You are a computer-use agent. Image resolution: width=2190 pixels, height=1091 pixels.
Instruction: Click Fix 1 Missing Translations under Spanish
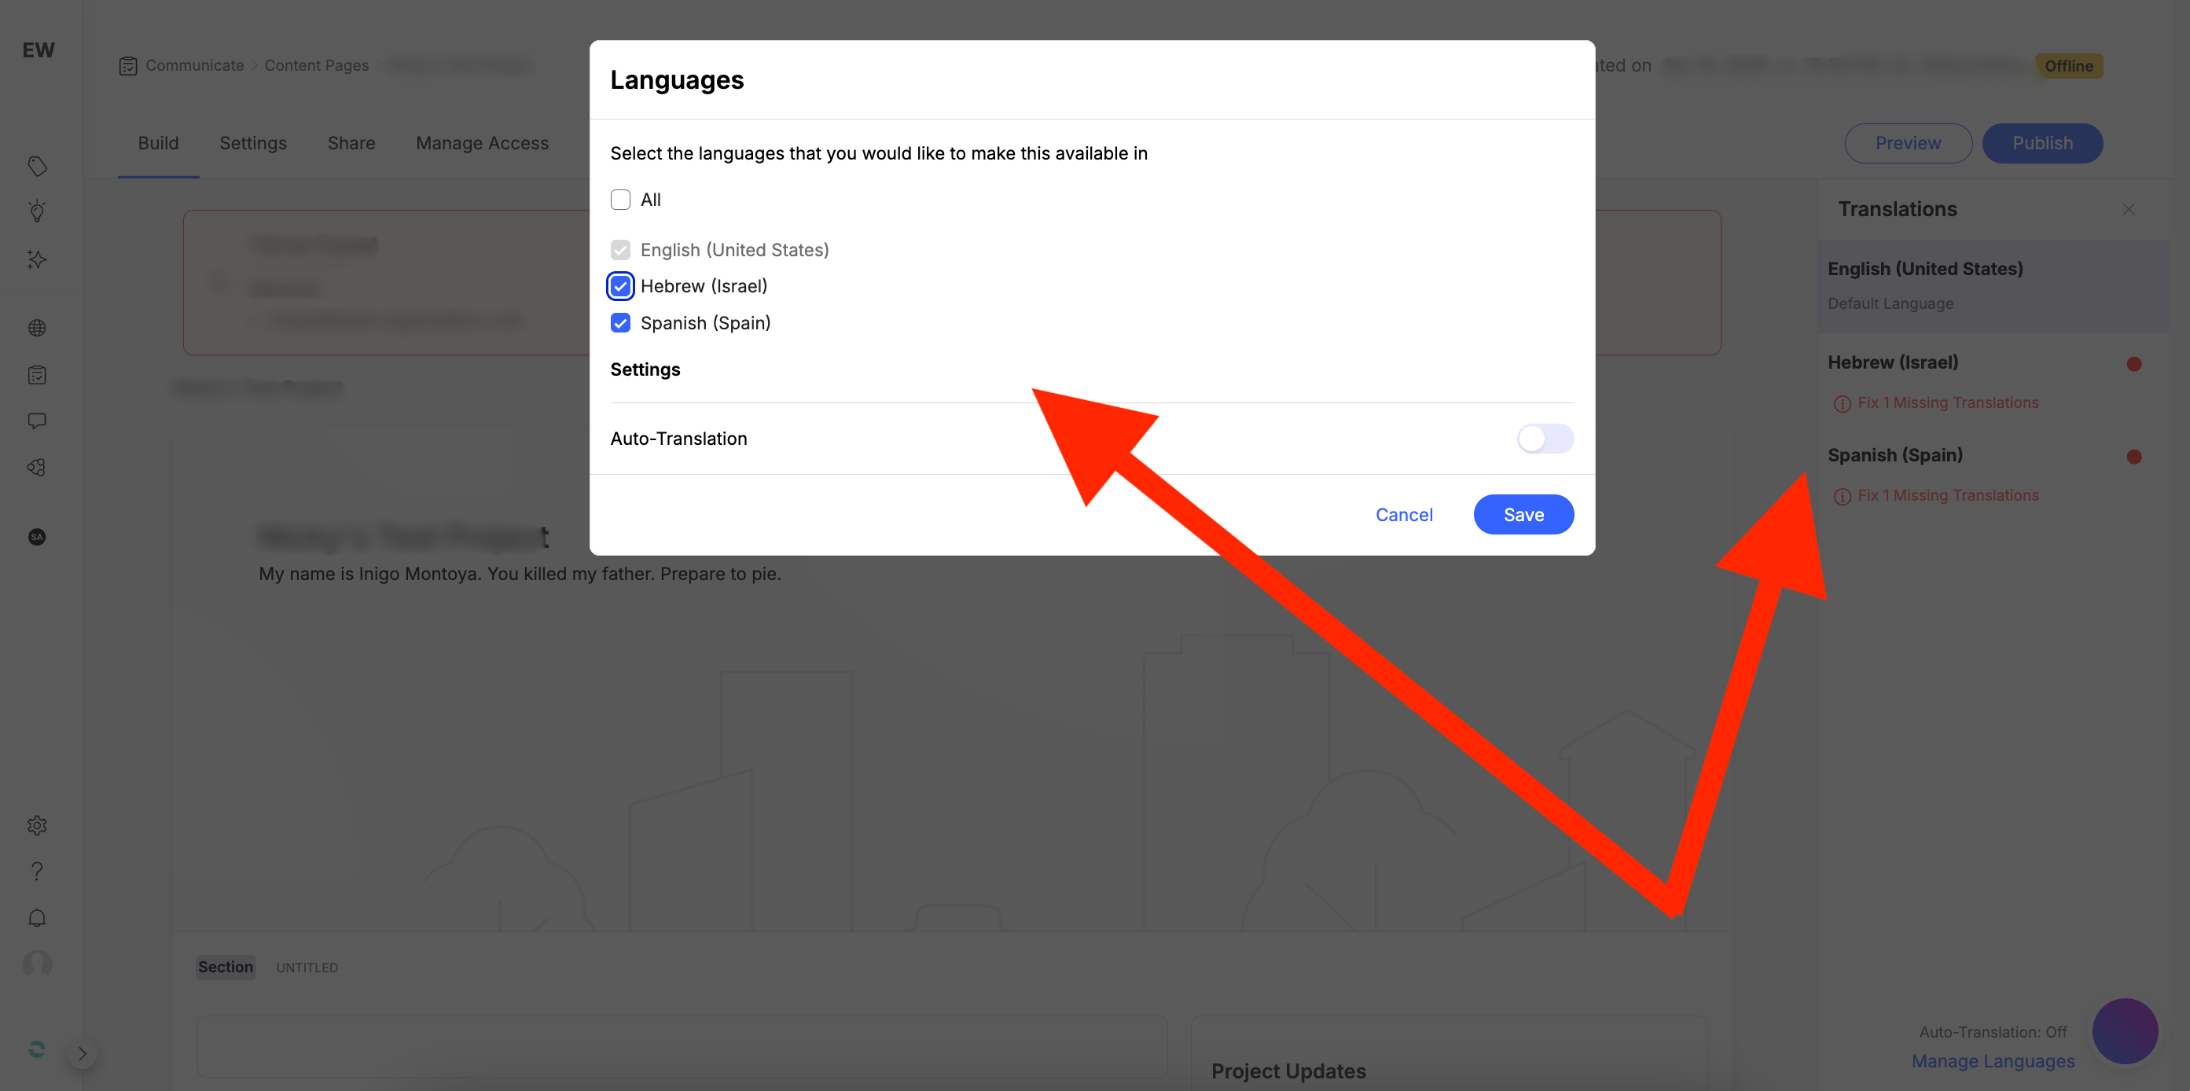pos(1948,495)
